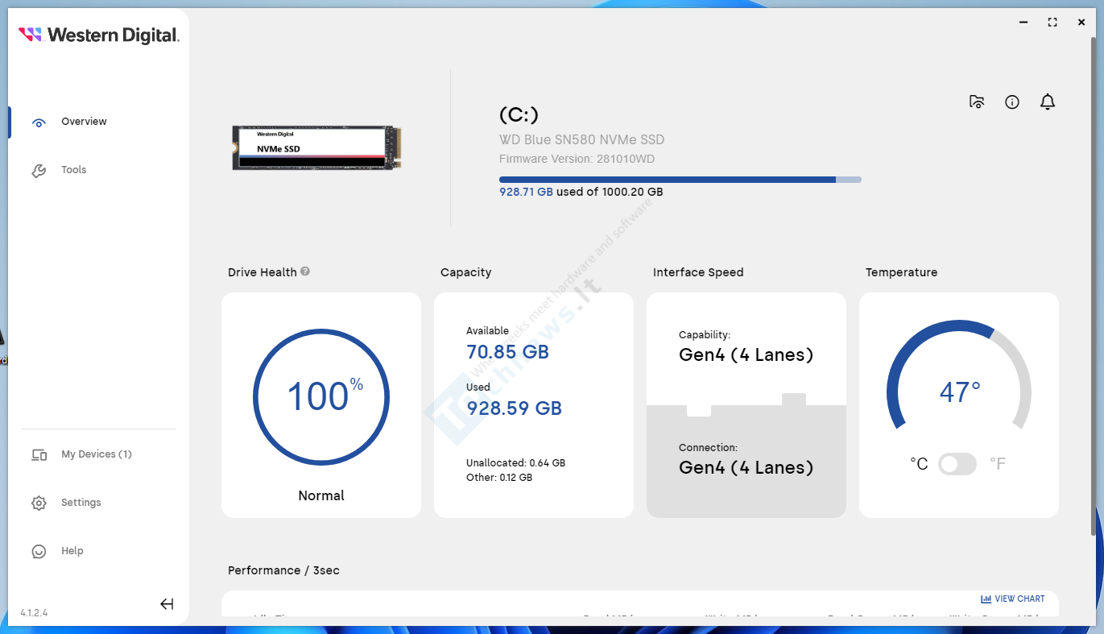1104x634 pixels.
Task: Open the Help page
Action: pyautogui.click(x=72, y=551)
